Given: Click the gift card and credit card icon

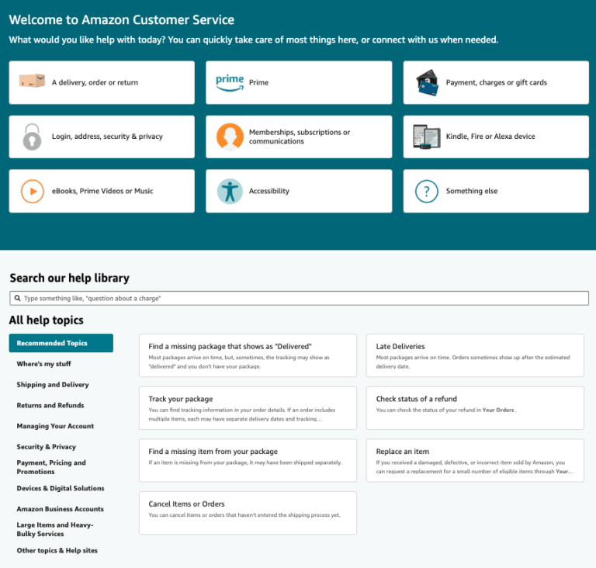Looking at the screenshot, I should (428, 82).
